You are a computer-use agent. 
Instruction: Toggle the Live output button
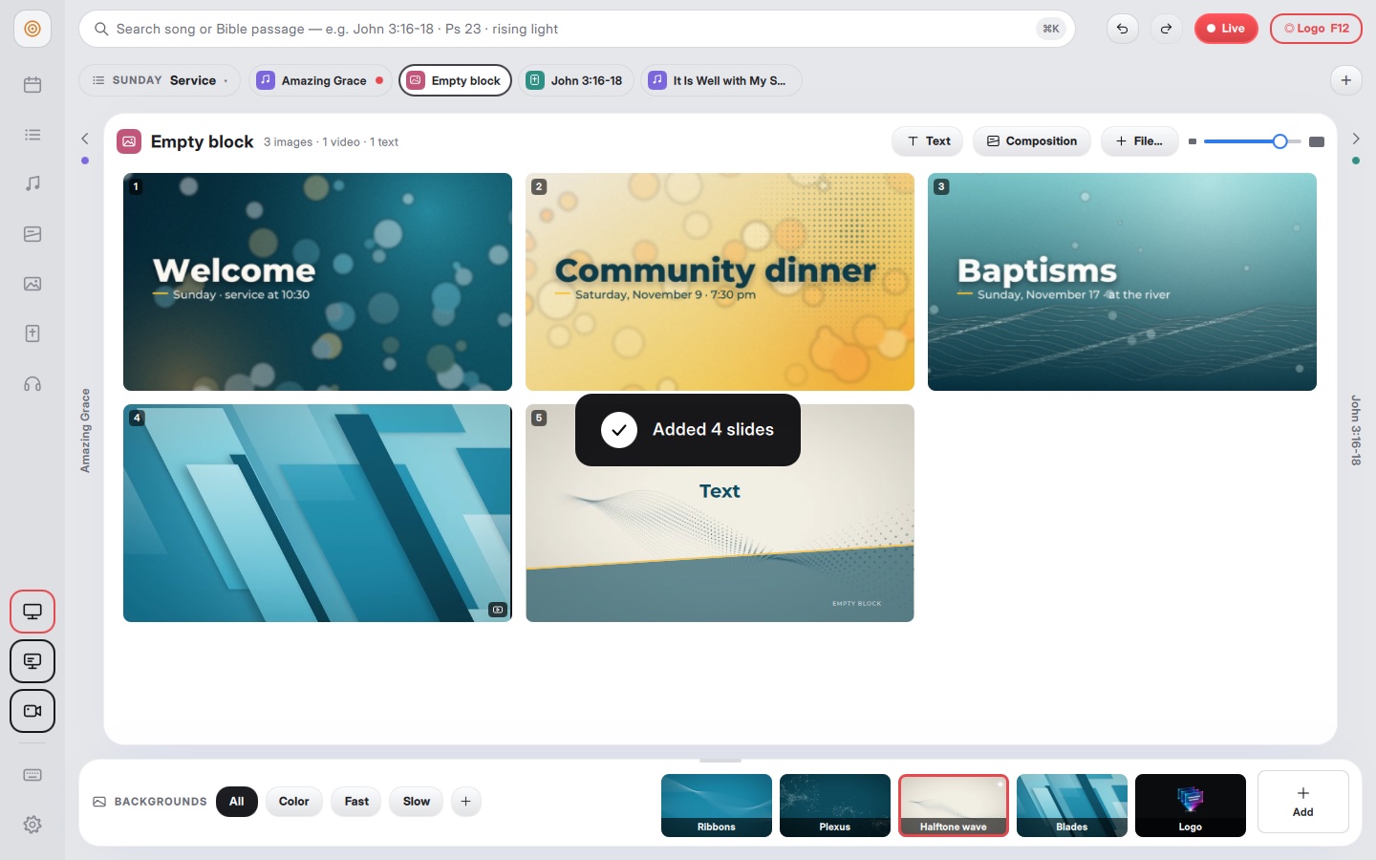[1226, 29]
